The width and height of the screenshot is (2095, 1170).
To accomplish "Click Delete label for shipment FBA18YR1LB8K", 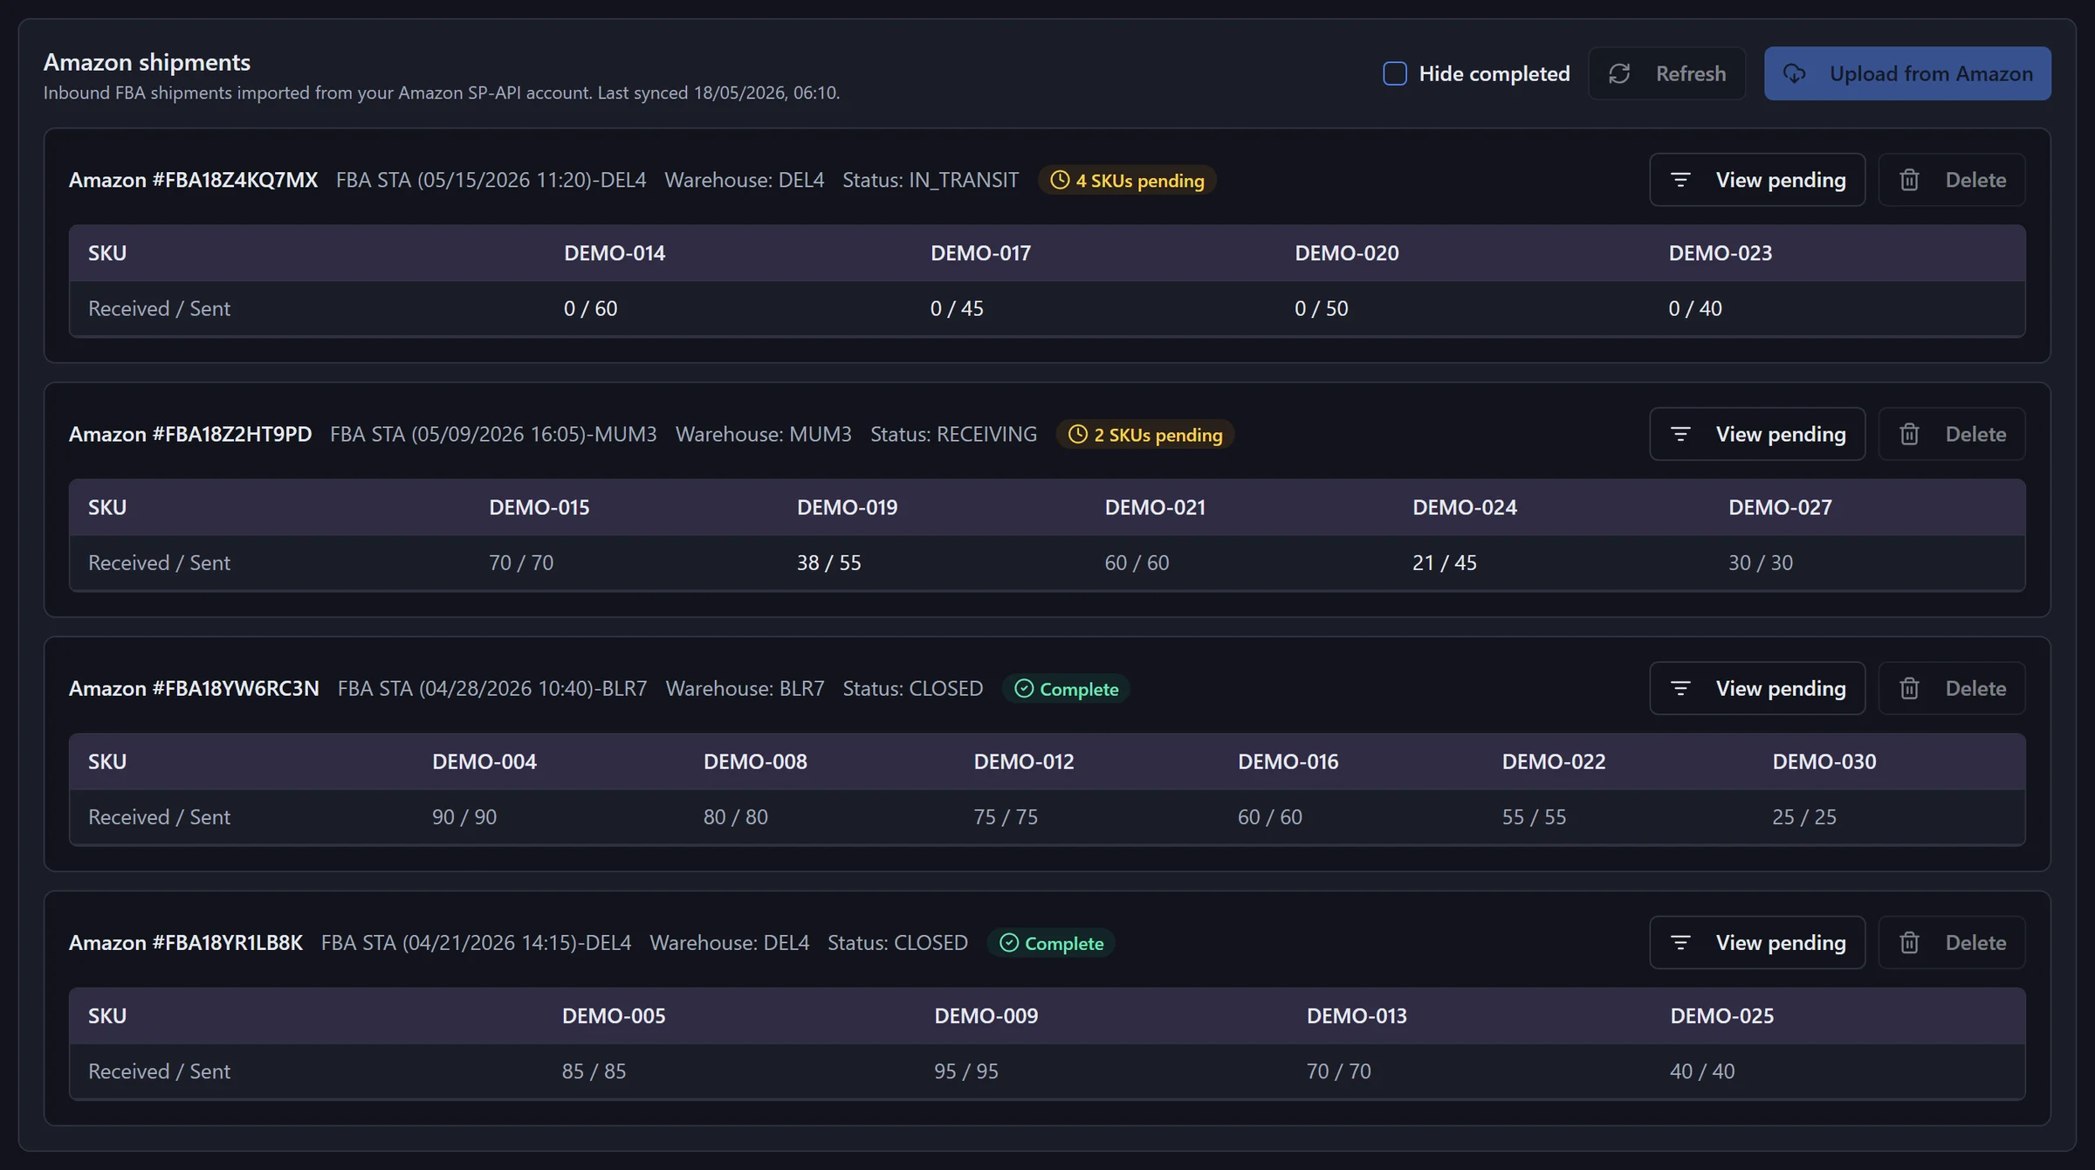I will coord(1975,942).
